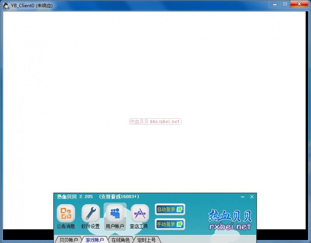Close the 热血贝贝 tool panel
Image resolution: width=311 pixels, height=243 pixels.
pyautogui.click(x=252, y=197)
